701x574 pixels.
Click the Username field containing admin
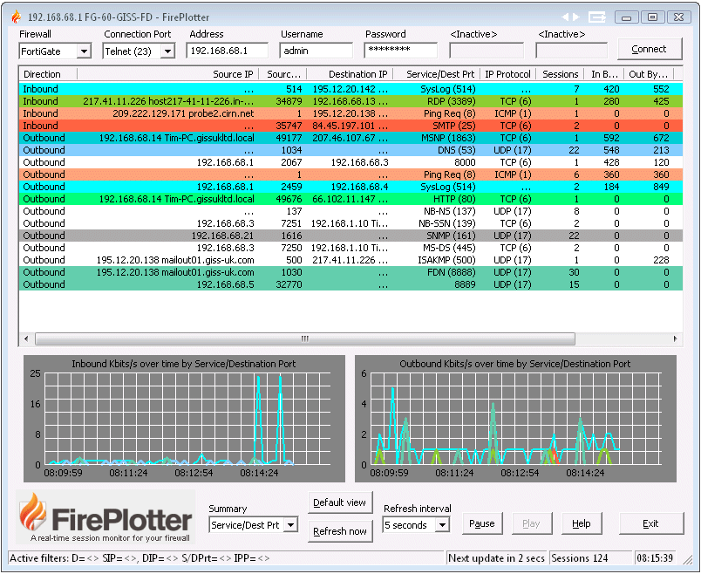(316, 51)
